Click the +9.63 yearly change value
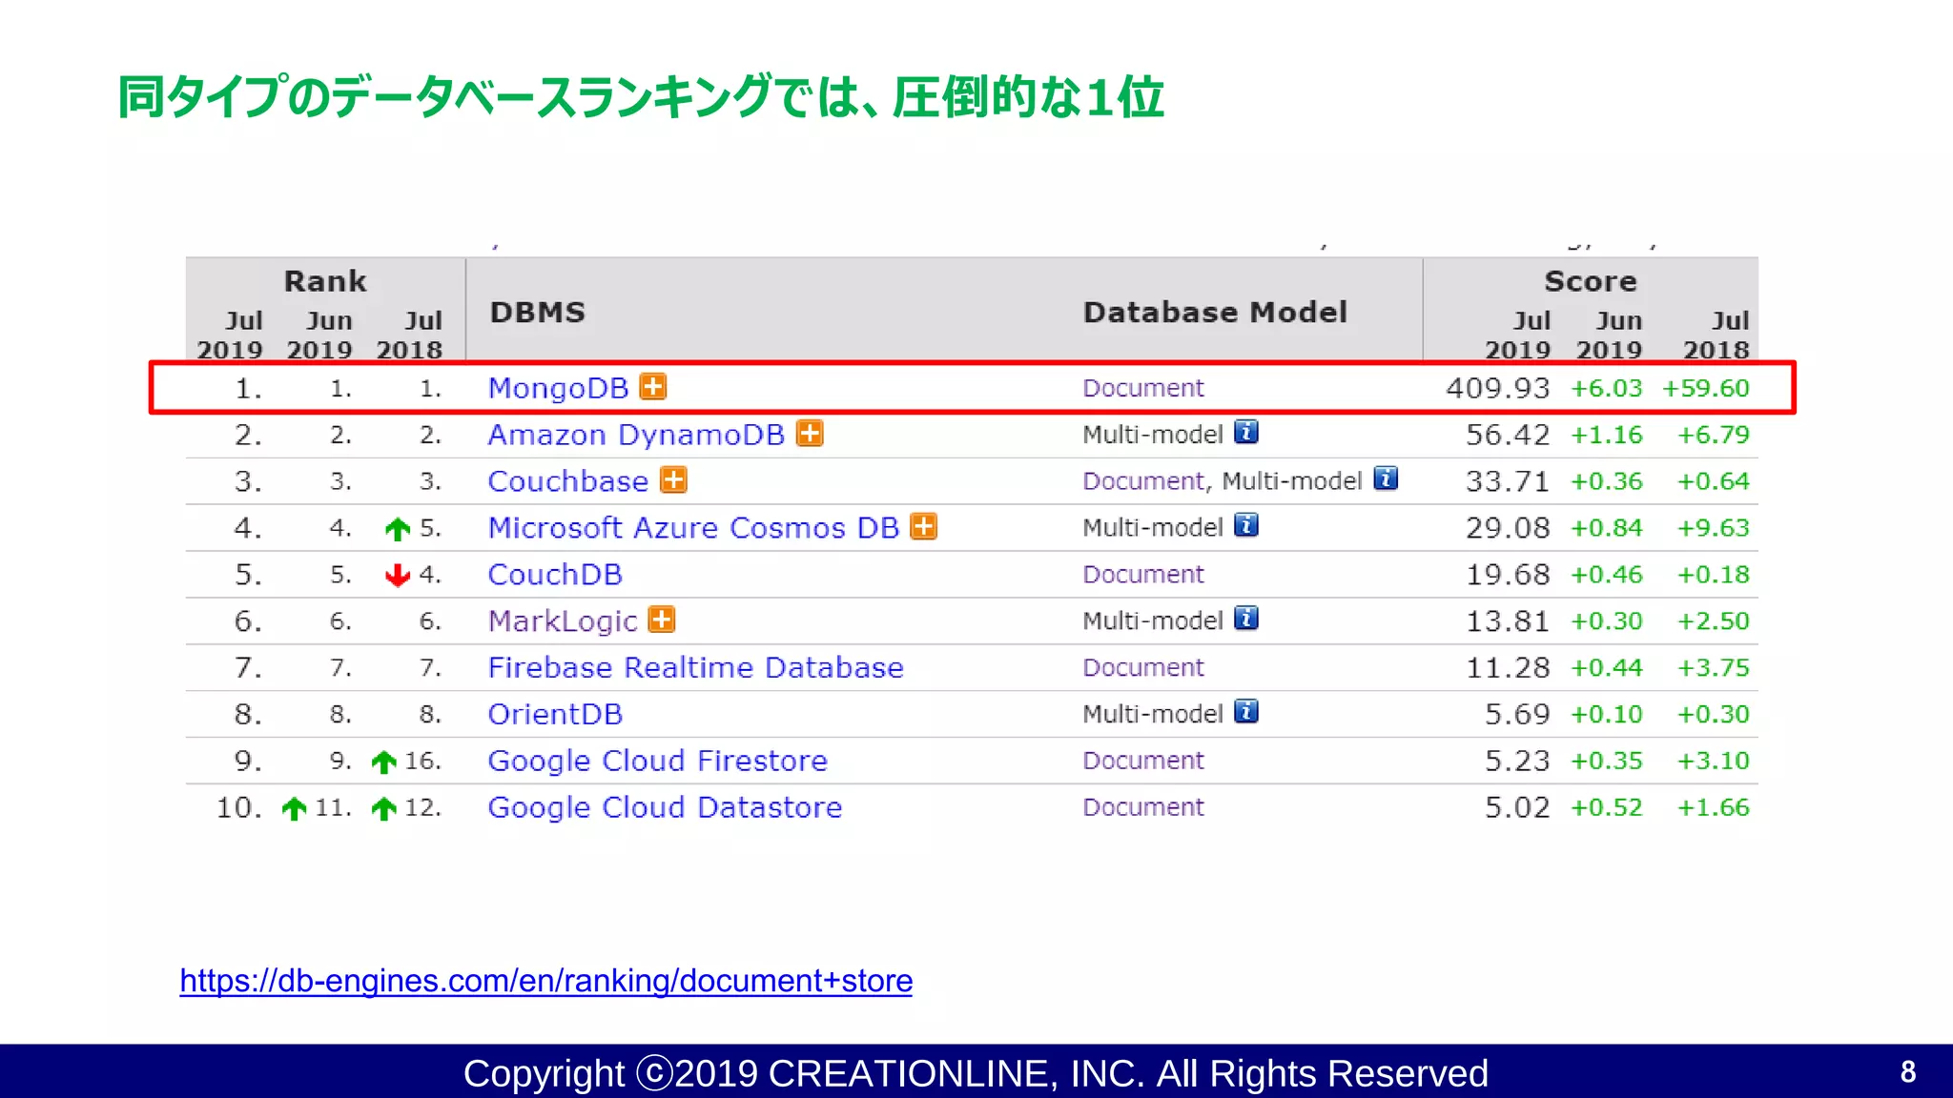This screenshot has width=1953, height=1098. pyautogui.click(x=1714, y=528)
